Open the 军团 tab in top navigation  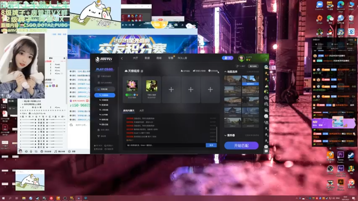pos(170,58)
